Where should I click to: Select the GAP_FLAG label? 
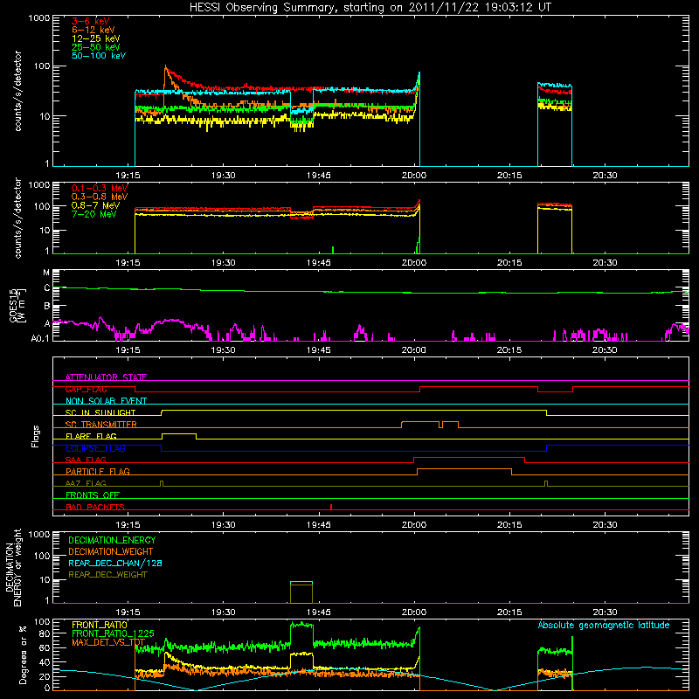[86, 389]
